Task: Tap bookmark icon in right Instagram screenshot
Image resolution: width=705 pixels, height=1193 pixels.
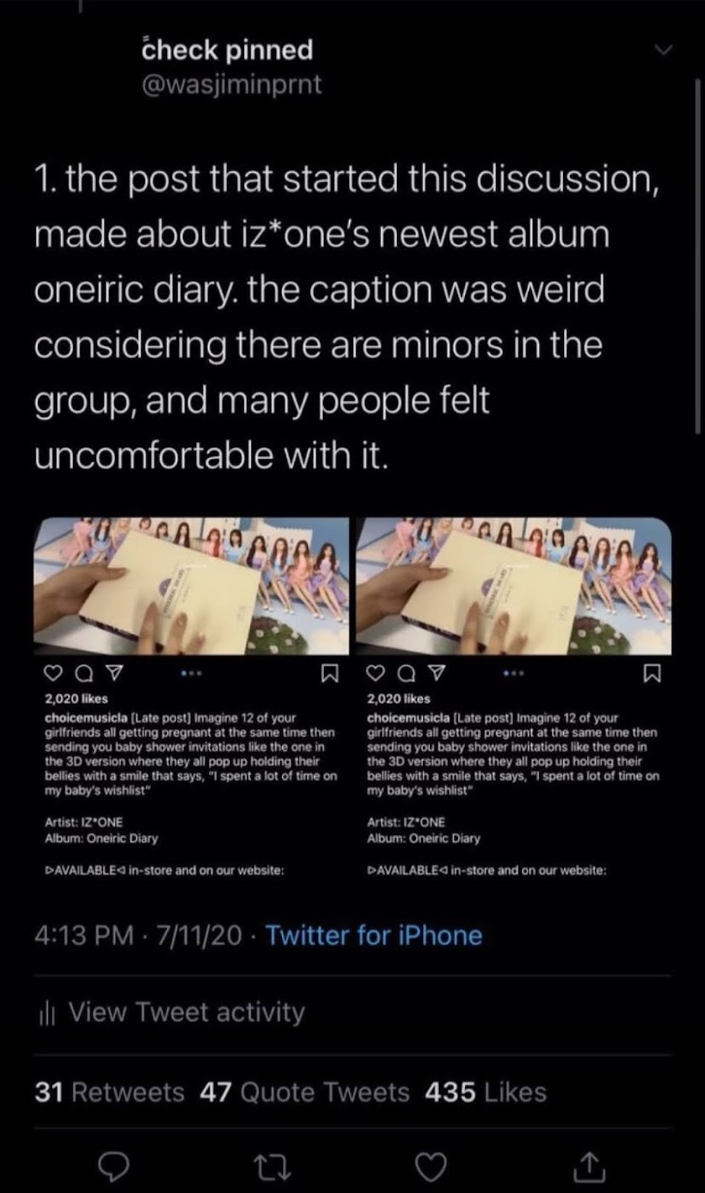Action: (652, 673)
